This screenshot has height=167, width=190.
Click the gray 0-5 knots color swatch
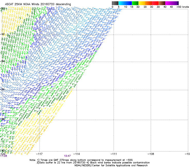pyautogui.click(x=115, y=3)
